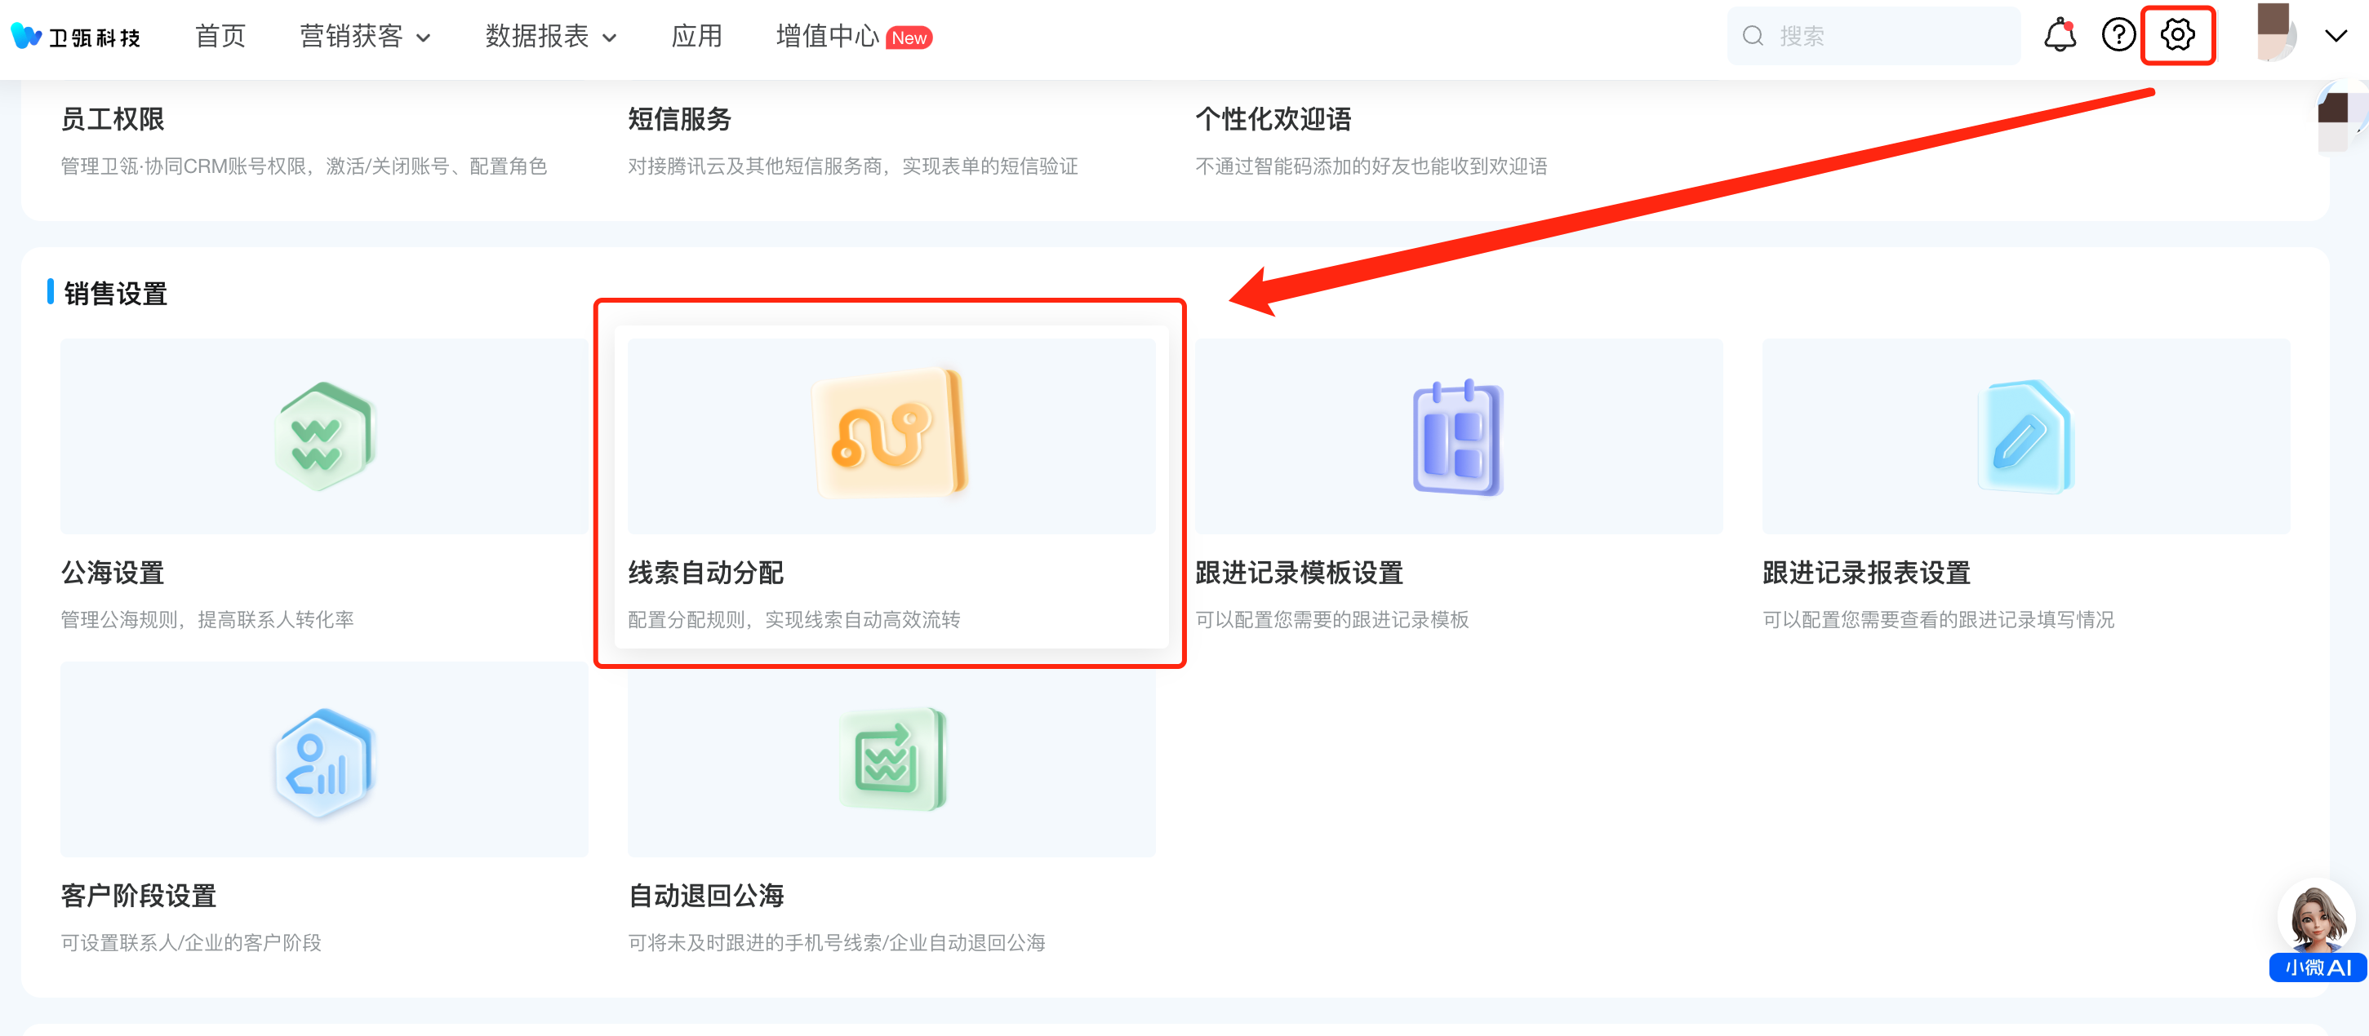This screenshot has width=2369, height=1036.
Task: Open the 客户阶段设置 title
Action: [138, 896]
